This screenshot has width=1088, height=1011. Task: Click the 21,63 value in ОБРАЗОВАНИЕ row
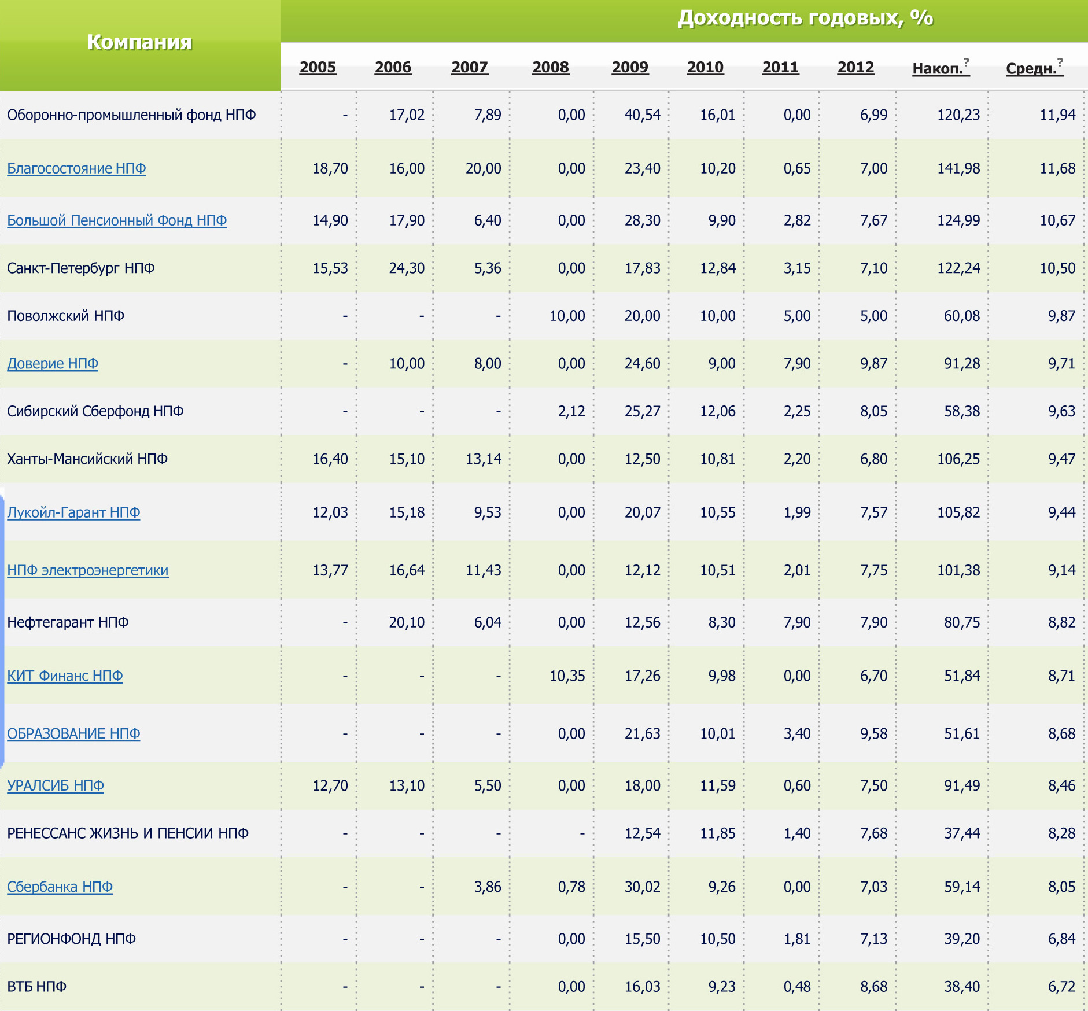[x=642, y=733]
